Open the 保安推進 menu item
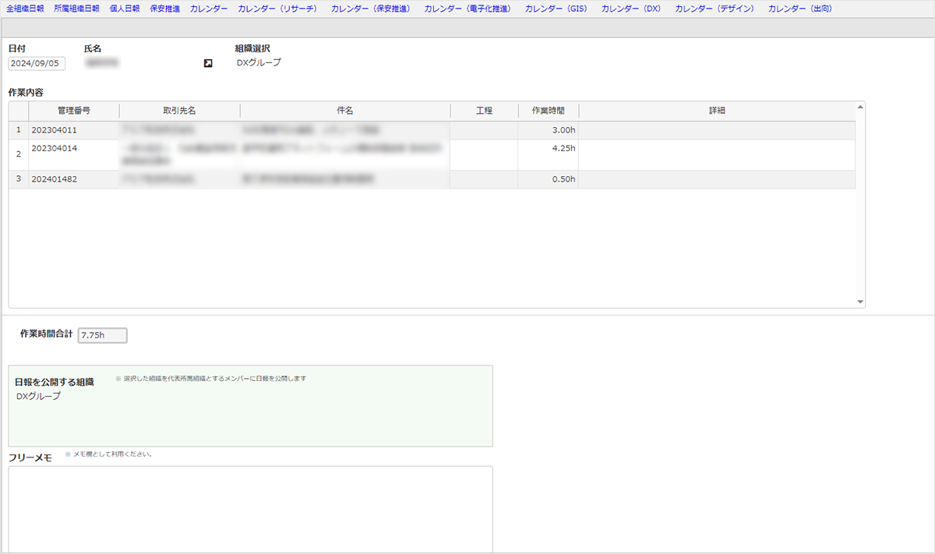Viewport: 935px width, 554px height. tap(164, 9)
